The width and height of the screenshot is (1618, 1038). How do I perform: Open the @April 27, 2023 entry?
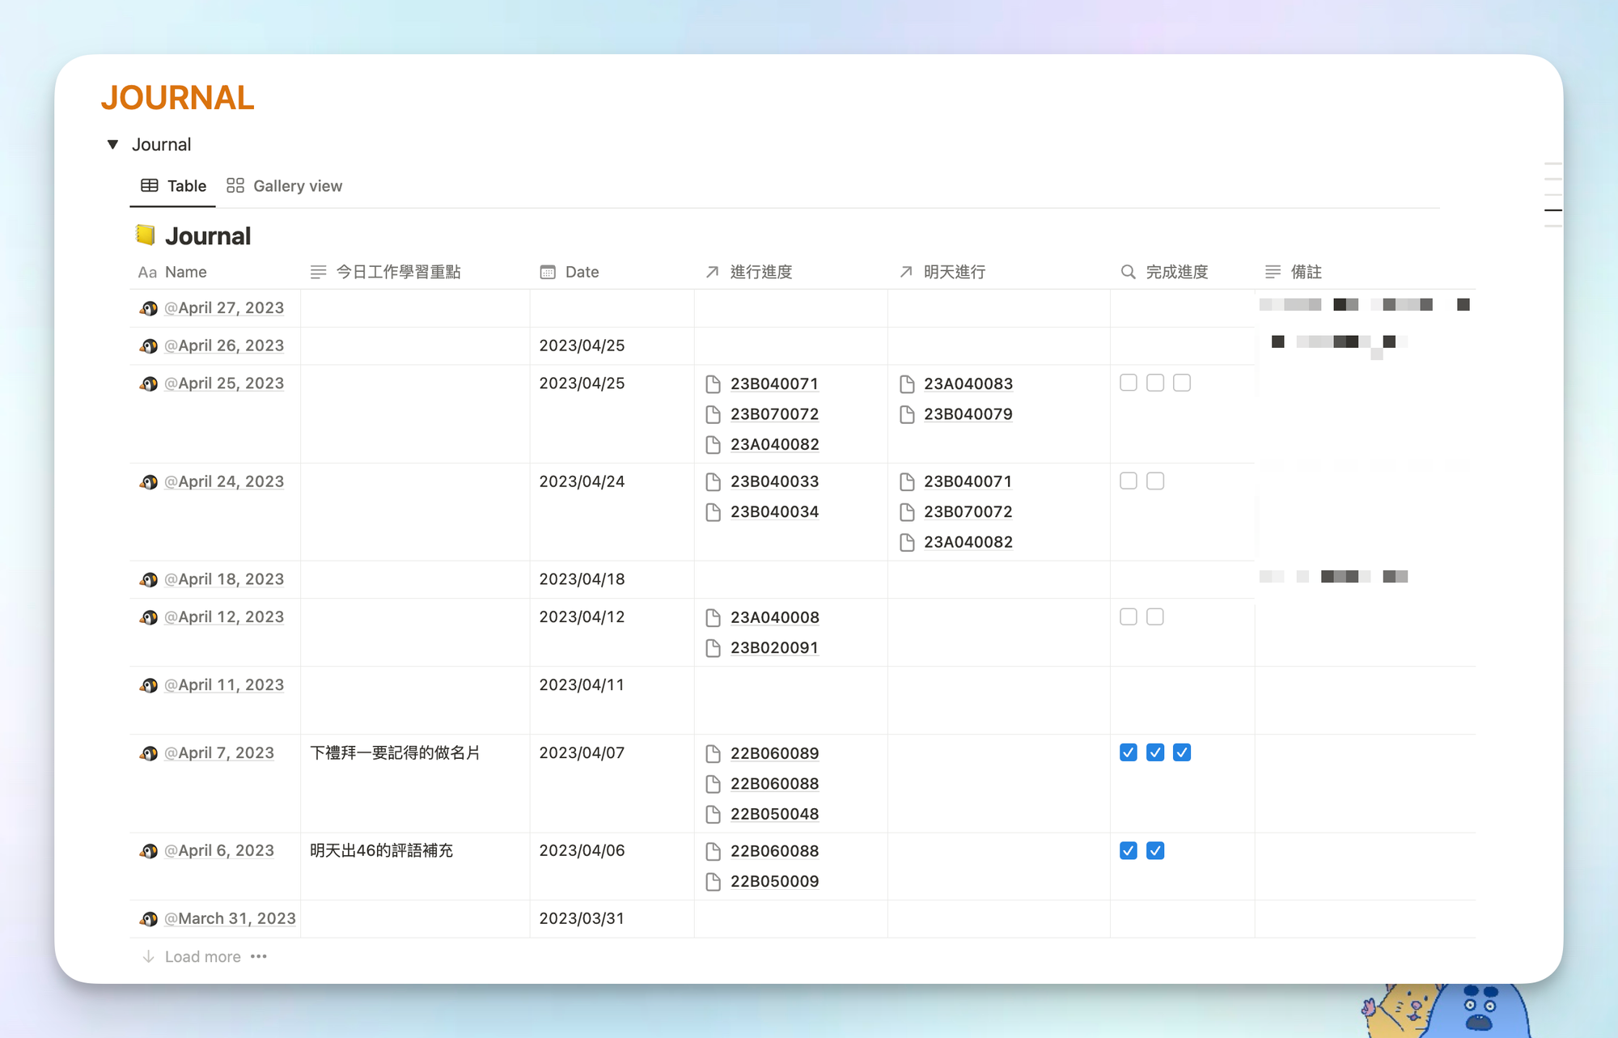click(224, 308)
